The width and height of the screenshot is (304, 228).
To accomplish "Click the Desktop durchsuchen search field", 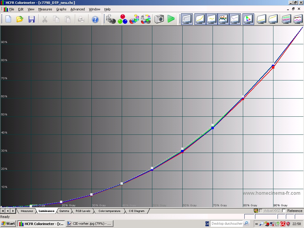I will point(227,224).
